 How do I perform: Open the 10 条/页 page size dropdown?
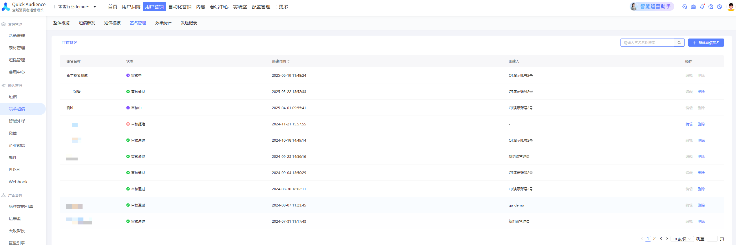[x=682, y=239]
